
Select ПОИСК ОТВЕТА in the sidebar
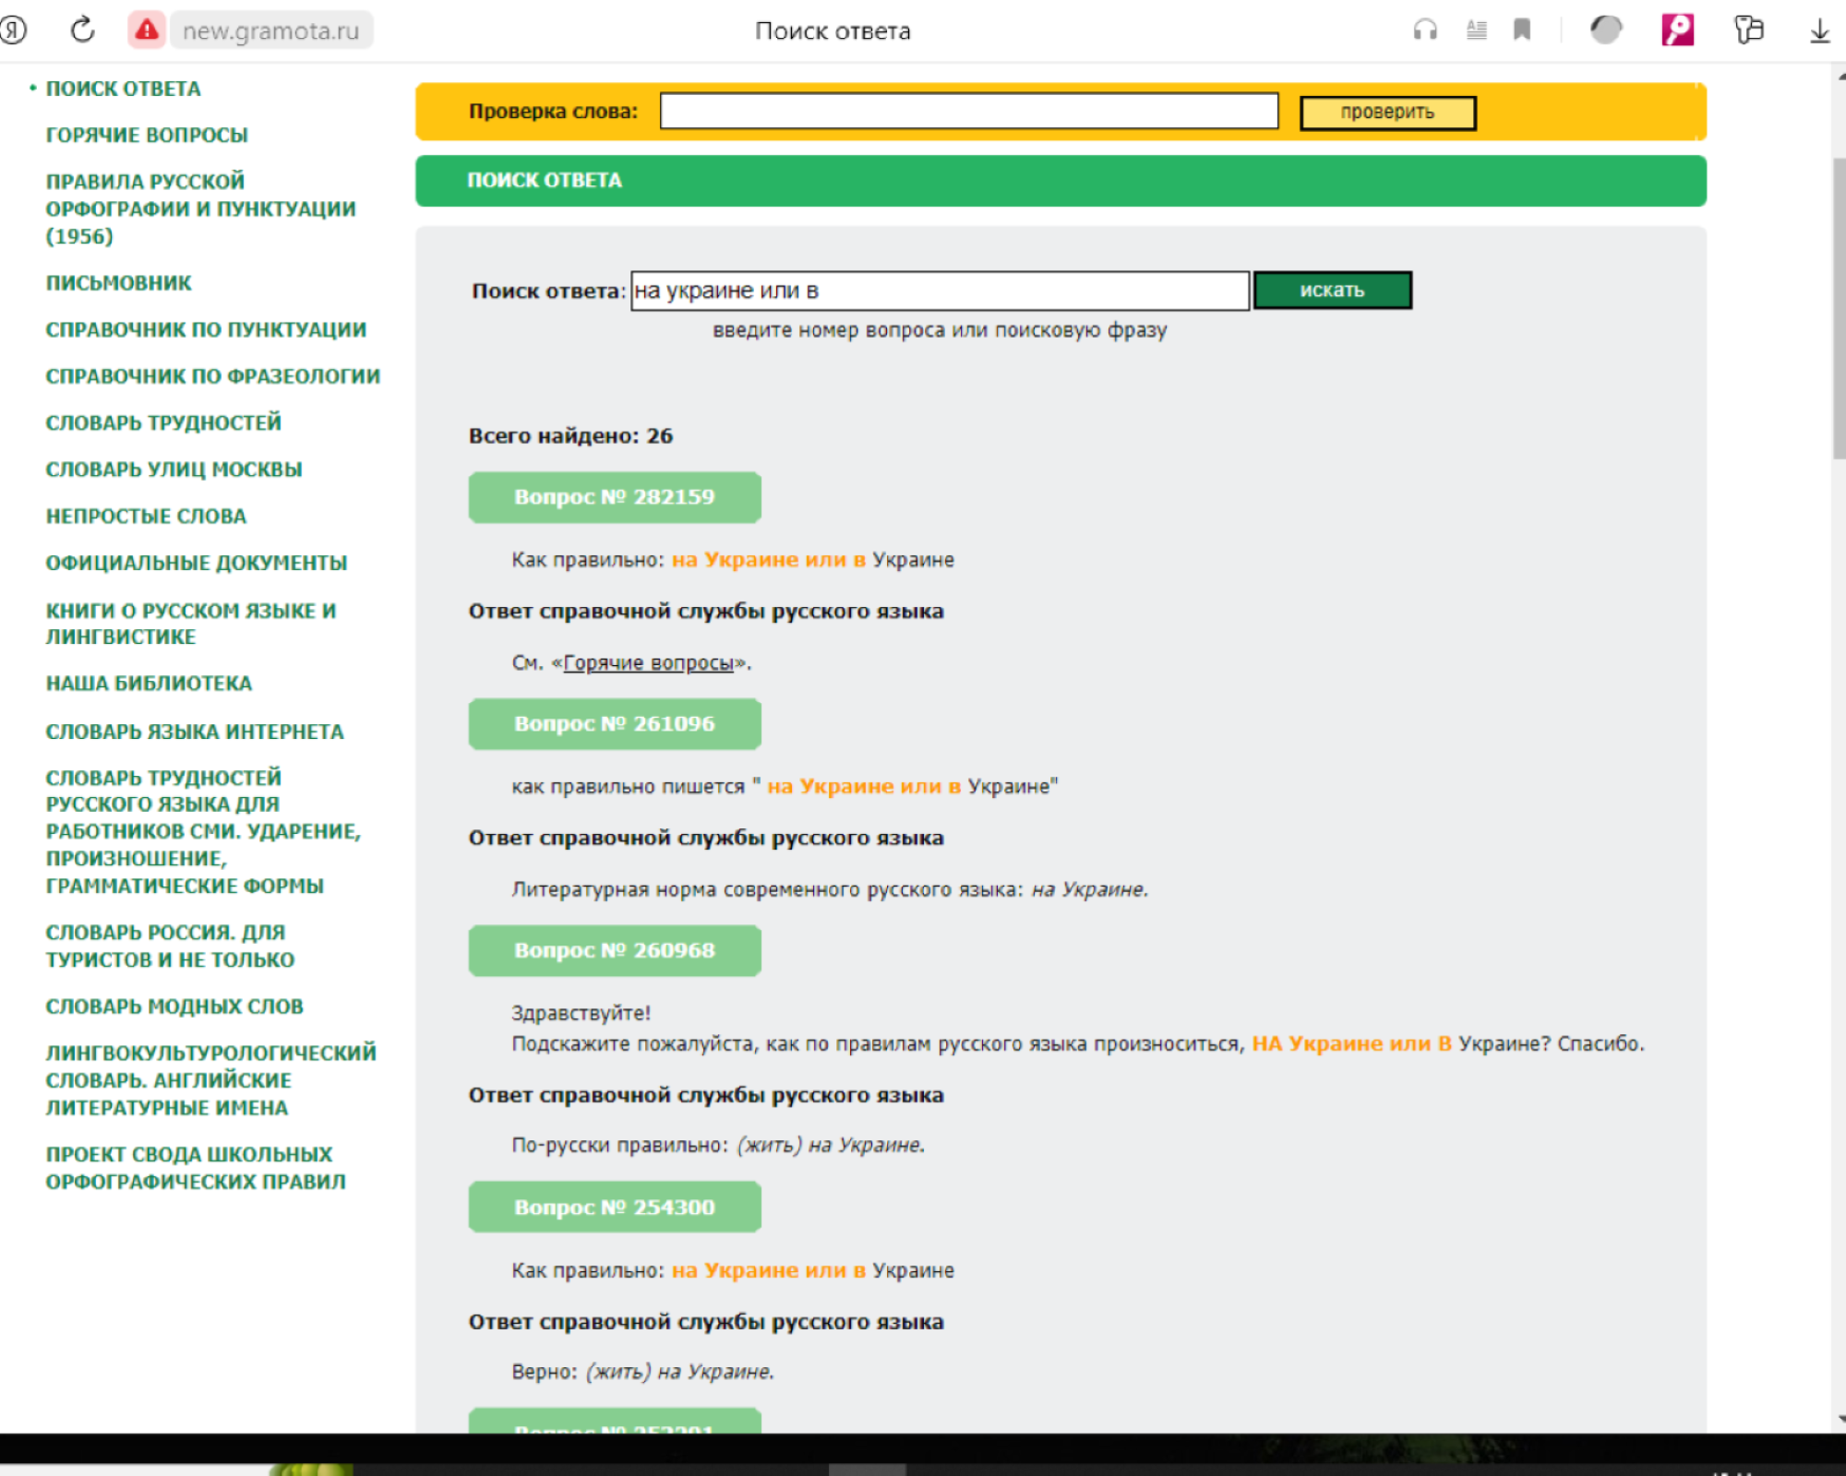tap(124, 89)
